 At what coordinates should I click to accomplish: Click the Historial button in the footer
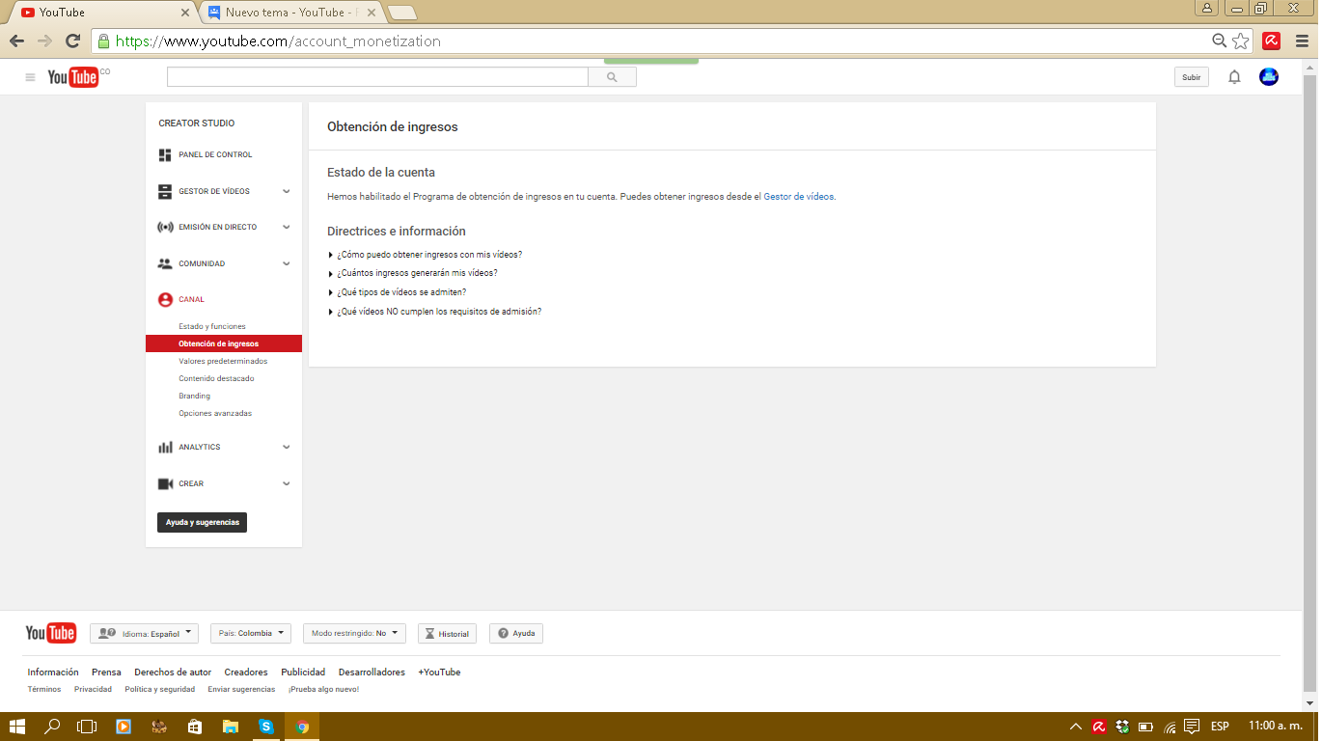pyautogui.click(x=447, y=634)
